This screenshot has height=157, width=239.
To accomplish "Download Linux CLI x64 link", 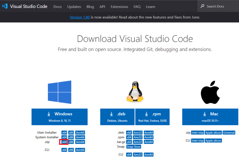I will point(129,155).
